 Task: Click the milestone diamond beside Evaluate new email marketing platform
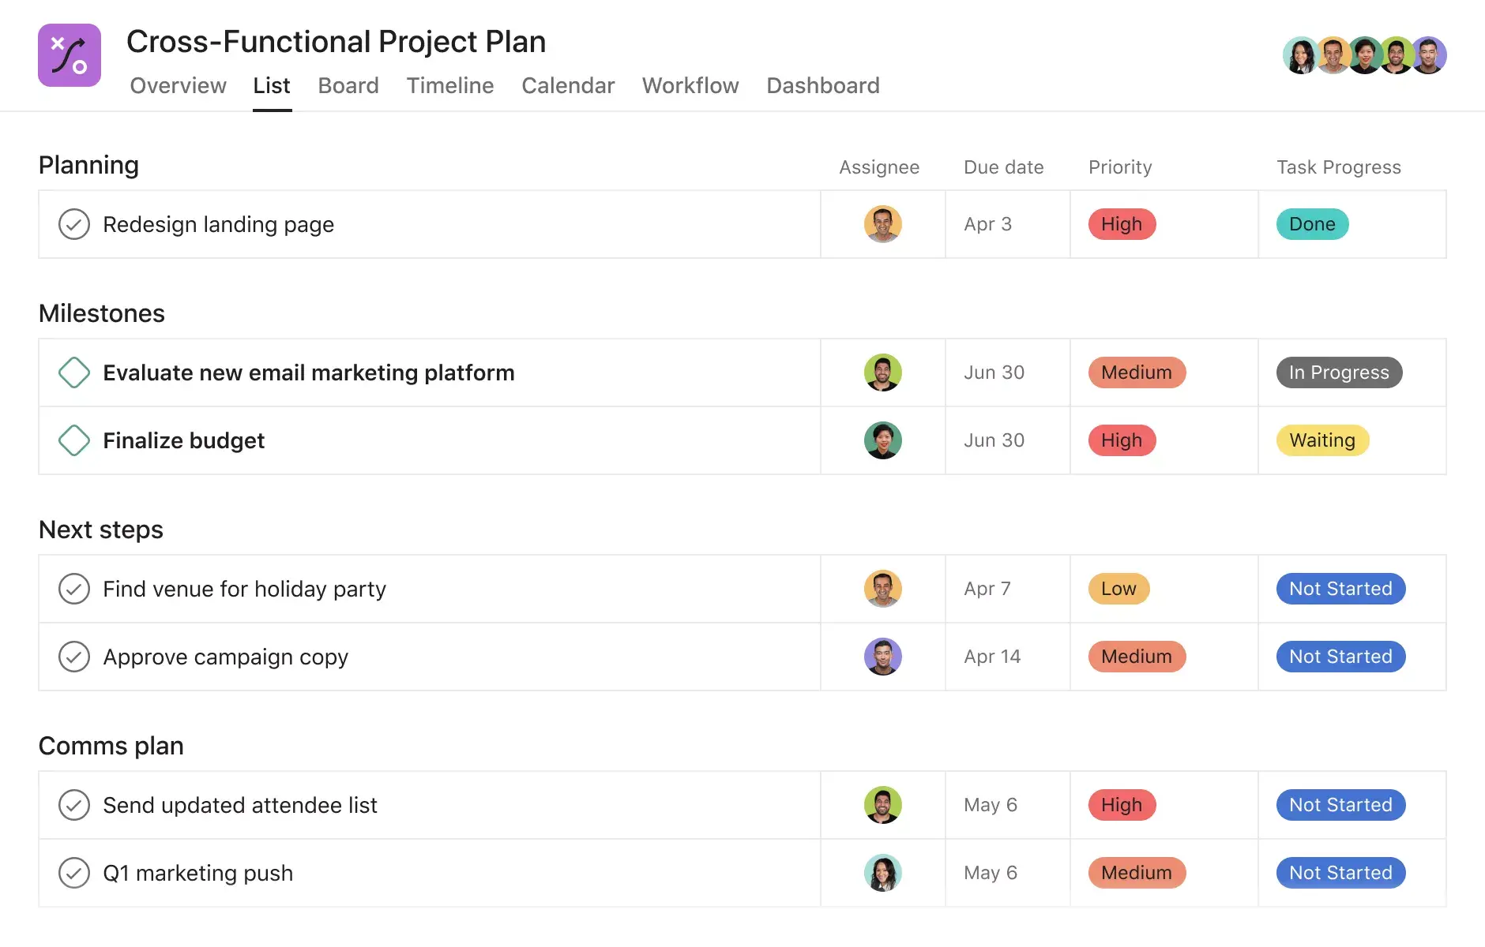(x=73, y=372)
